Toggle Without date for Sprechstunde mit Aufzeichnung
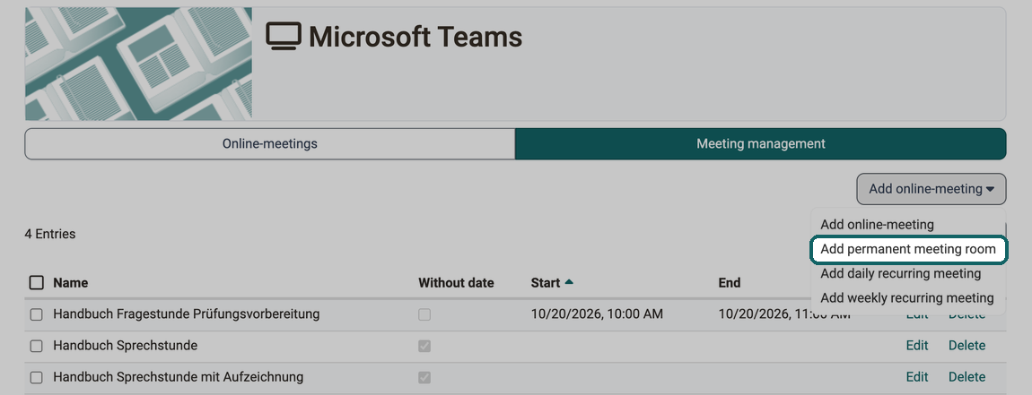The height and width of the screenshot is (395, 1032). (424, 377)
